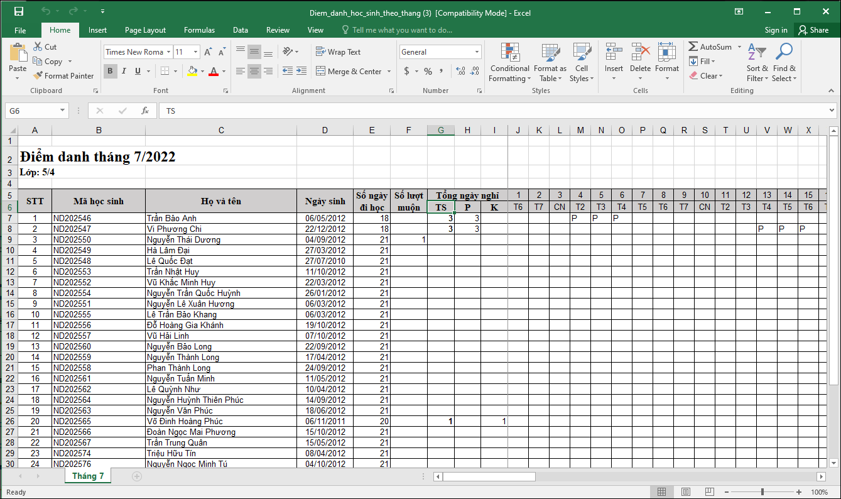Open Conditional Formatting menu

(x=509, y=63)
